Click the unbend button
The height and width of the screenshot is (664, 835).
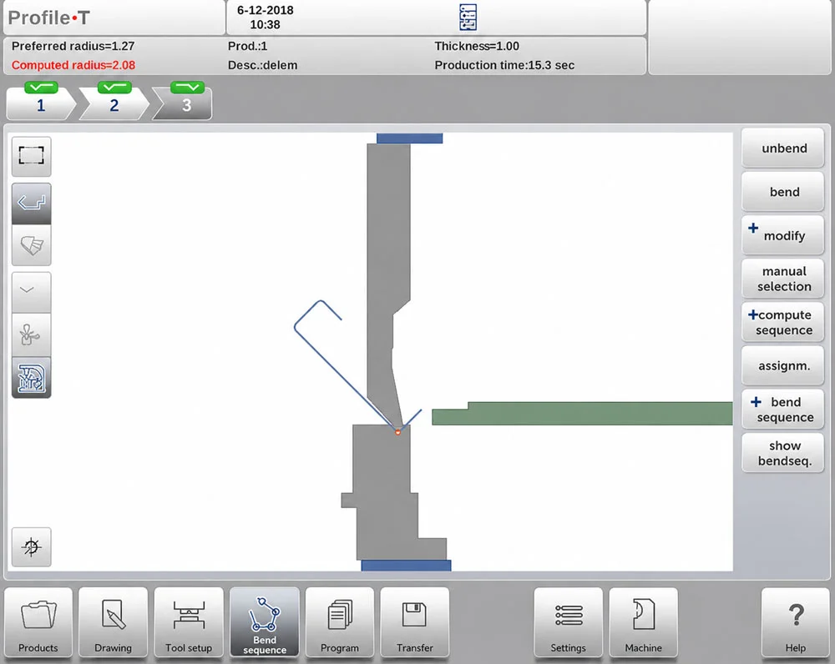[783, 148]
